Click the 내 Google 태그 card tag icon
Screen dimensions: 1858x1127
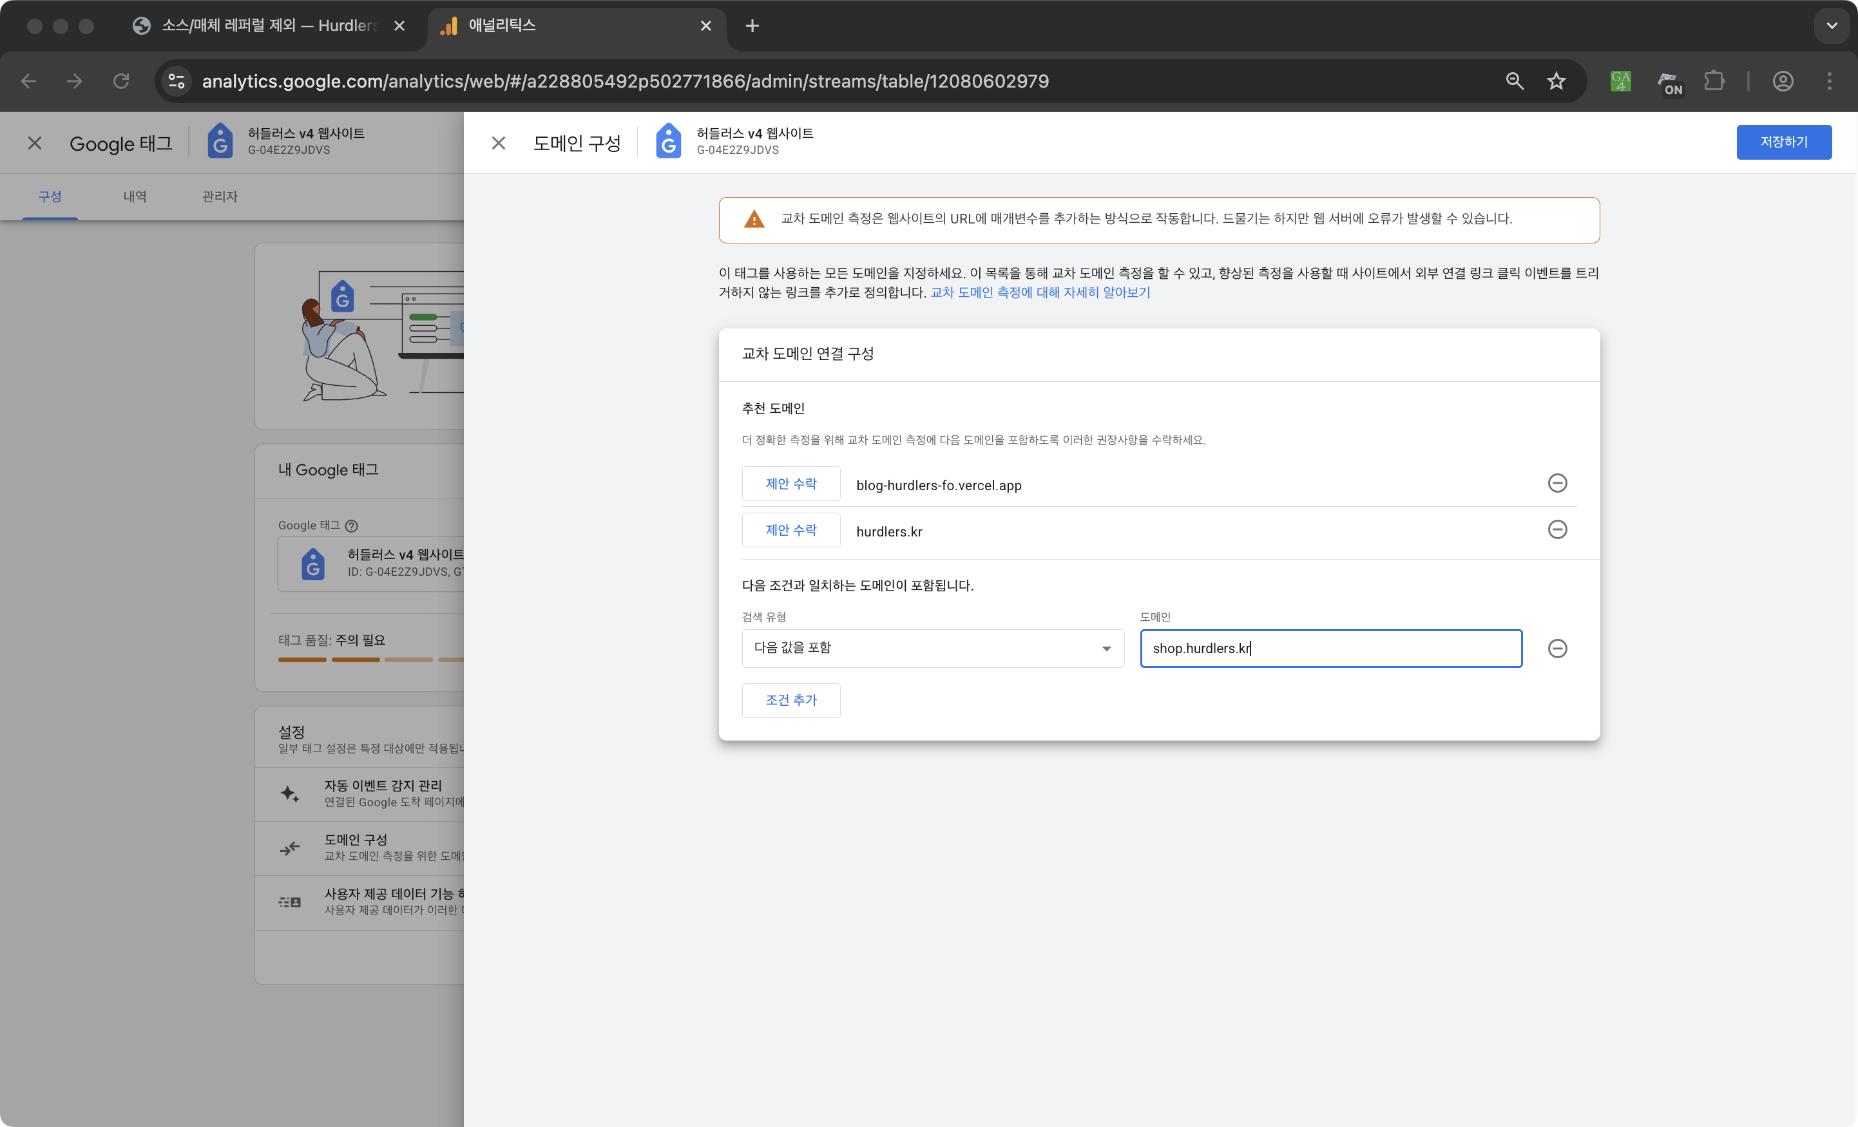point(313,564)
